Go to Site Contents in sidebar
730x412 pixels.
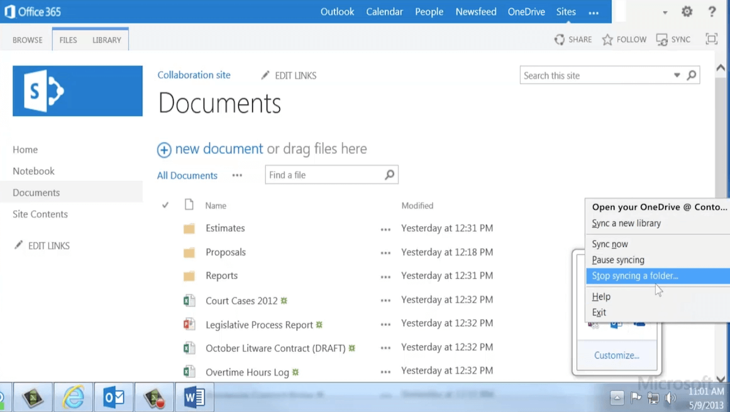pyautogui.click(x=40, y=214)
